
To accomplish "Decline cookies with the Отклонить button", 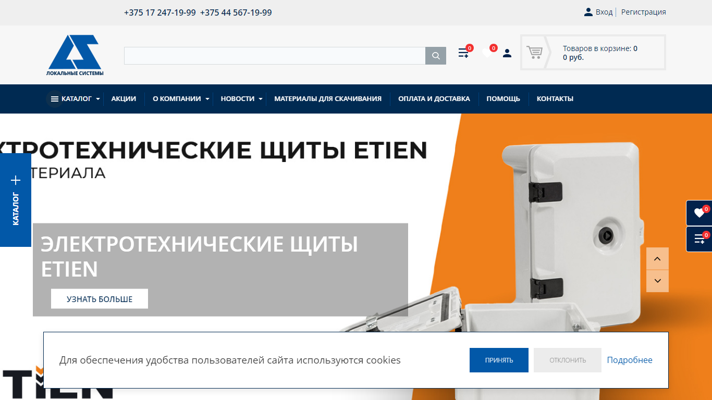I will click(568, 360).
